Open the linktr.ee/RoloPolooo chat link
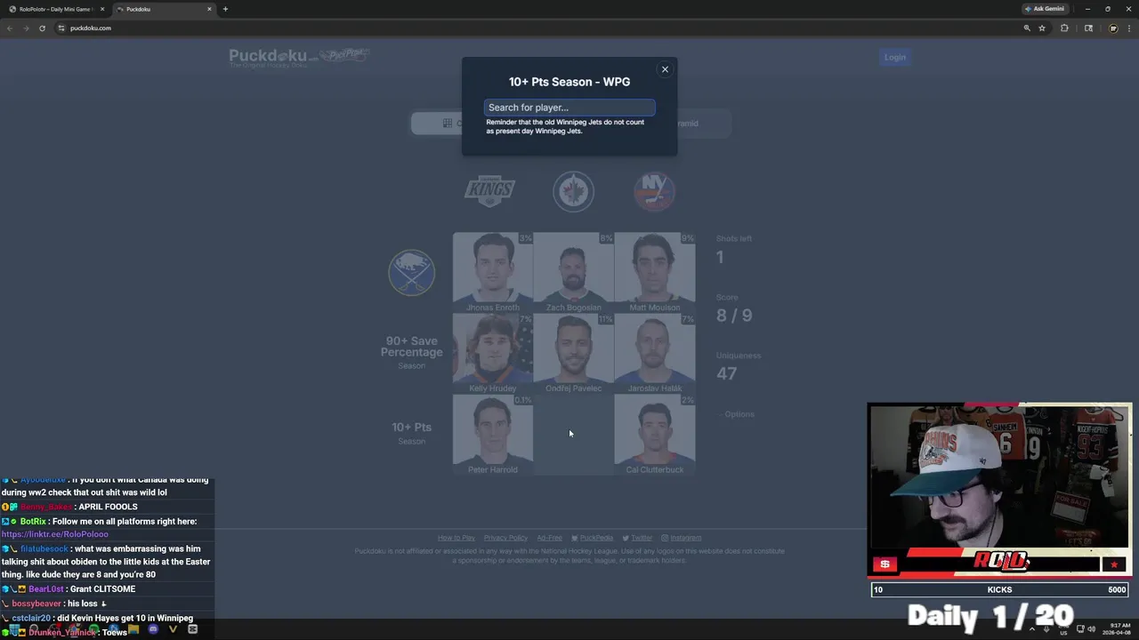 [x=55, y=534]
